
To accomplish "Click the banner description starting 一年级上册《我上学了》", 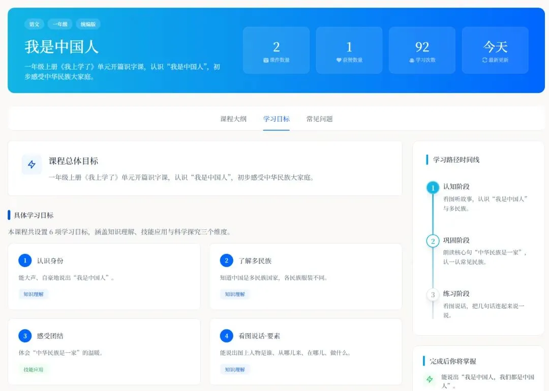I will tap(122, 72).
